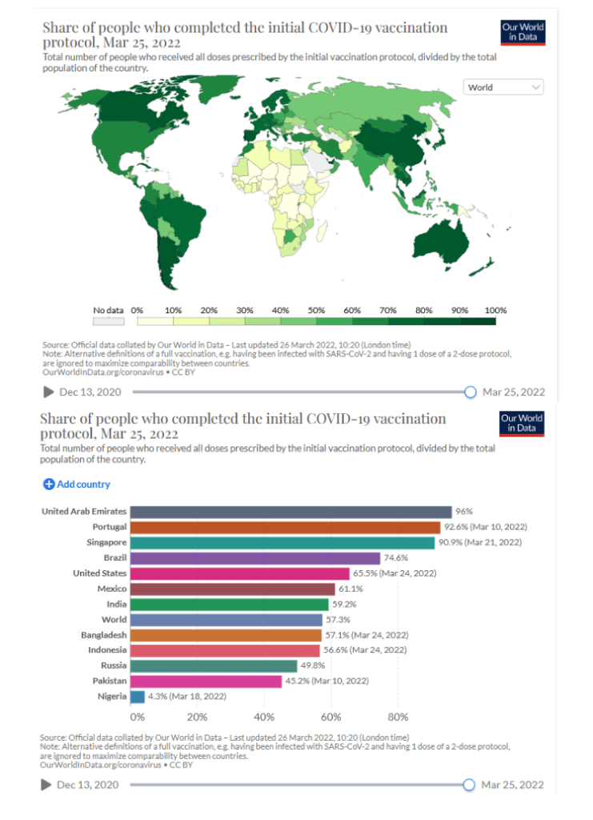Click the United Arab Emirates bar

[x=290, y=512]
